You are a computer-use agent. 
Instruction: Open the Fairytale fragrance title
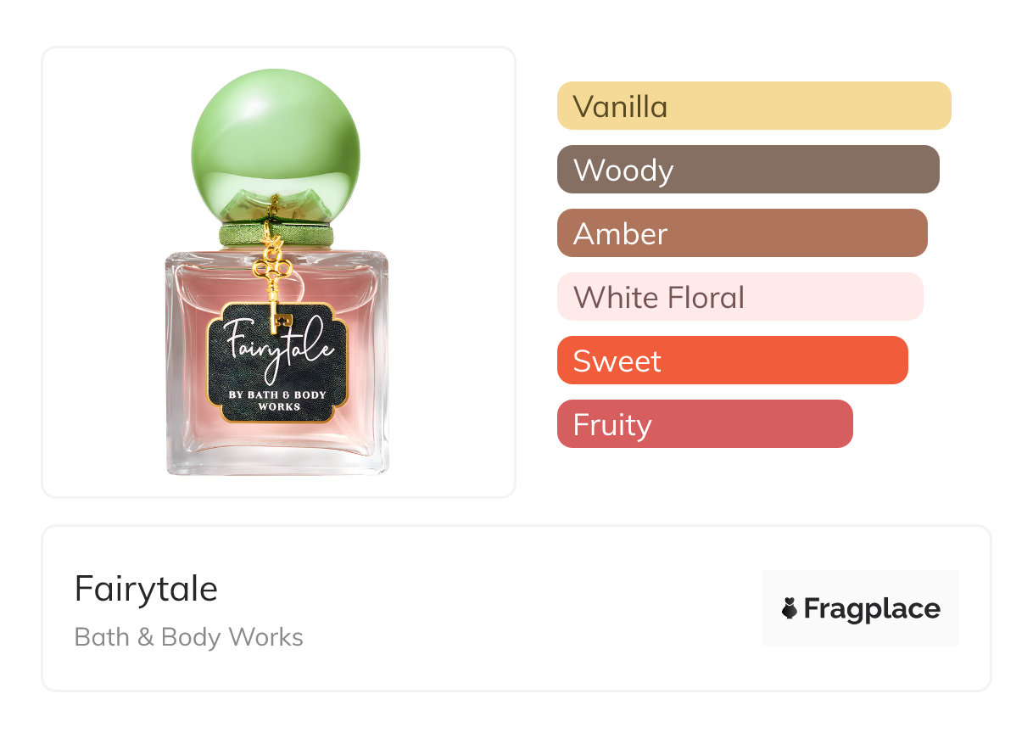146,589
